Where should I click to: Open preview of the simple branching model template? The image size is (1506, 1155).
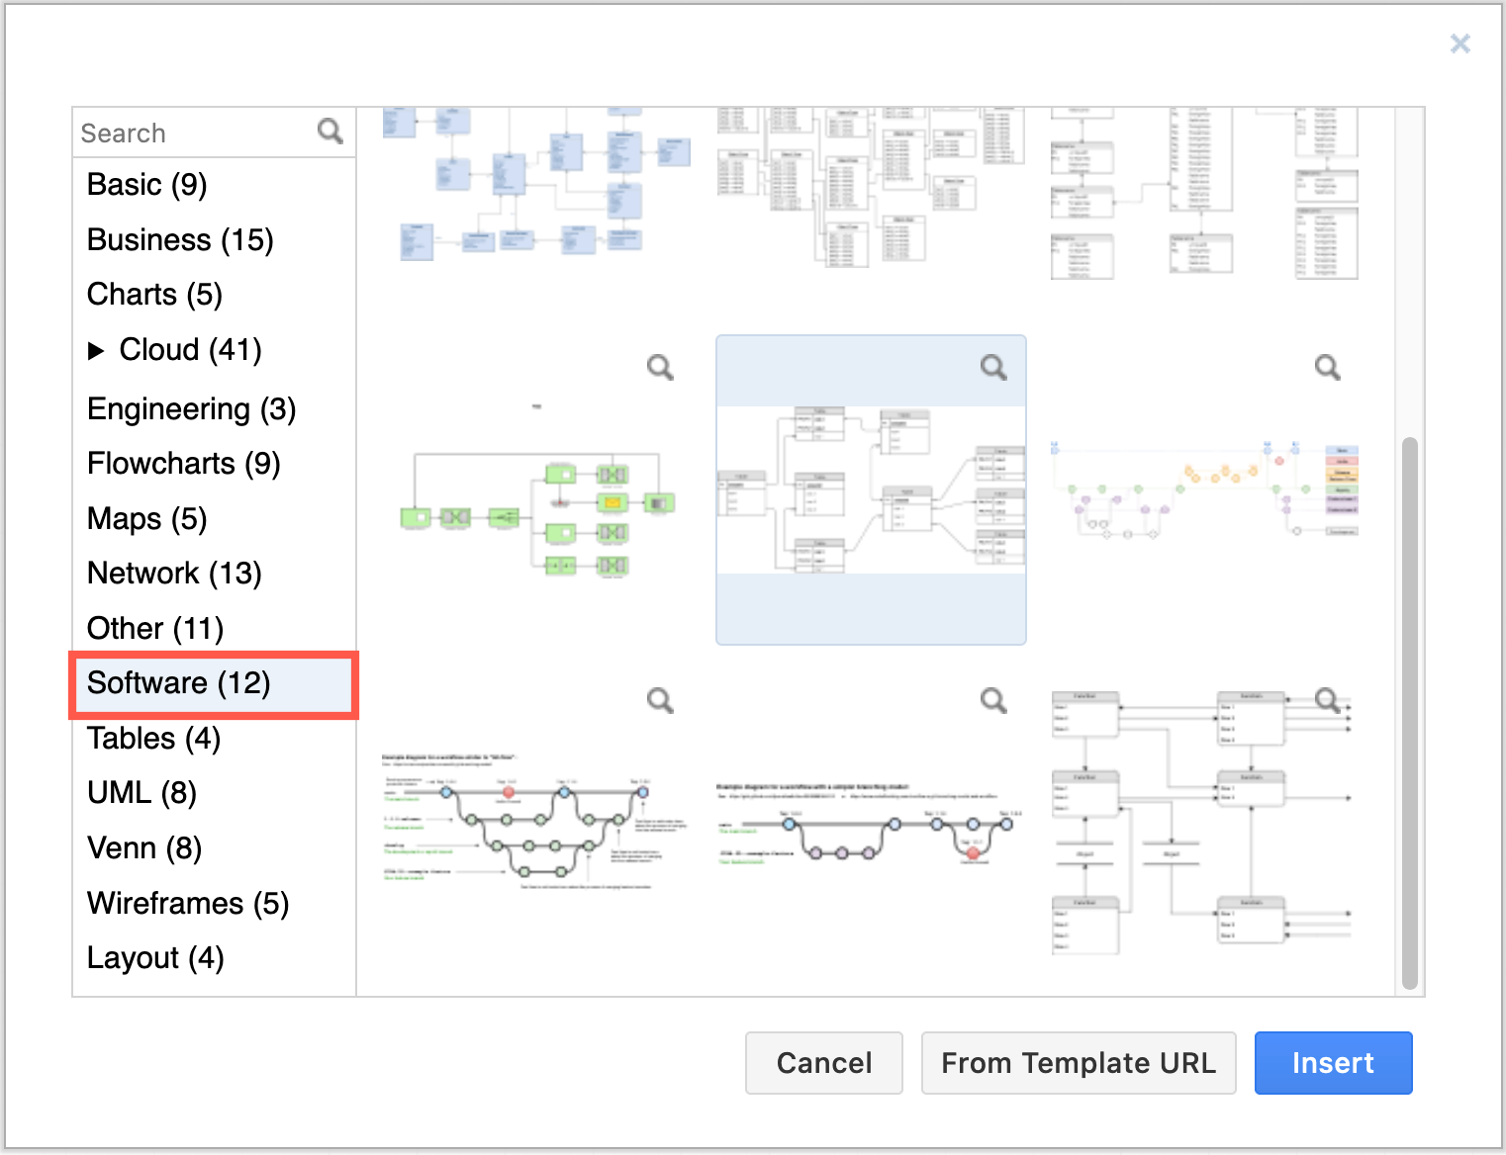[x=993, y=700]
